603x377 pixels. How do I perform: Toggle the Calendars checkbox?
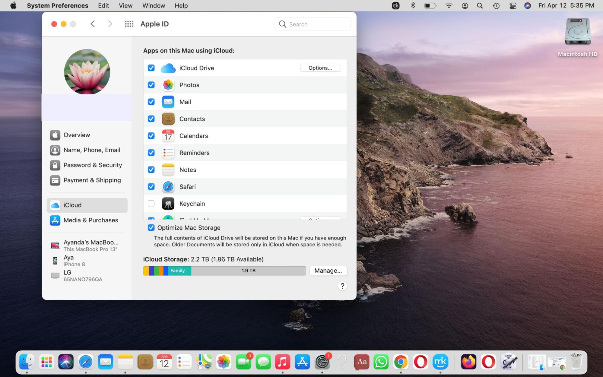[x=151, y=136]
